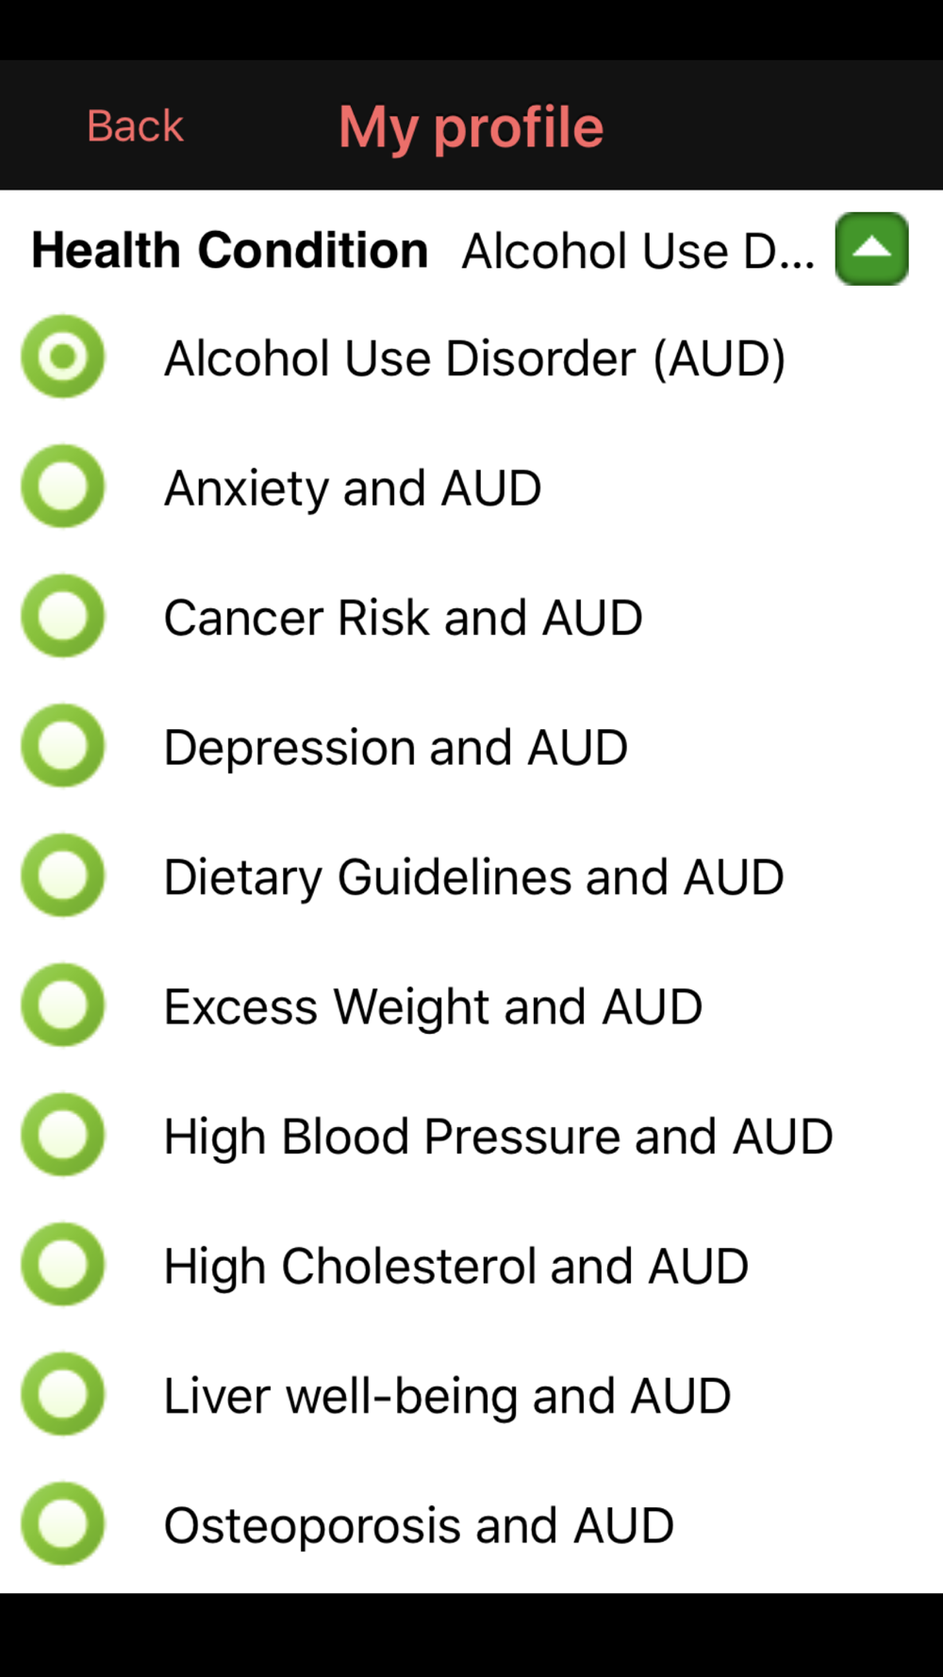Screen dimensions: 943x1677
Task: Collapse the Health Condition list with green arrow
Action: (871, 249)
